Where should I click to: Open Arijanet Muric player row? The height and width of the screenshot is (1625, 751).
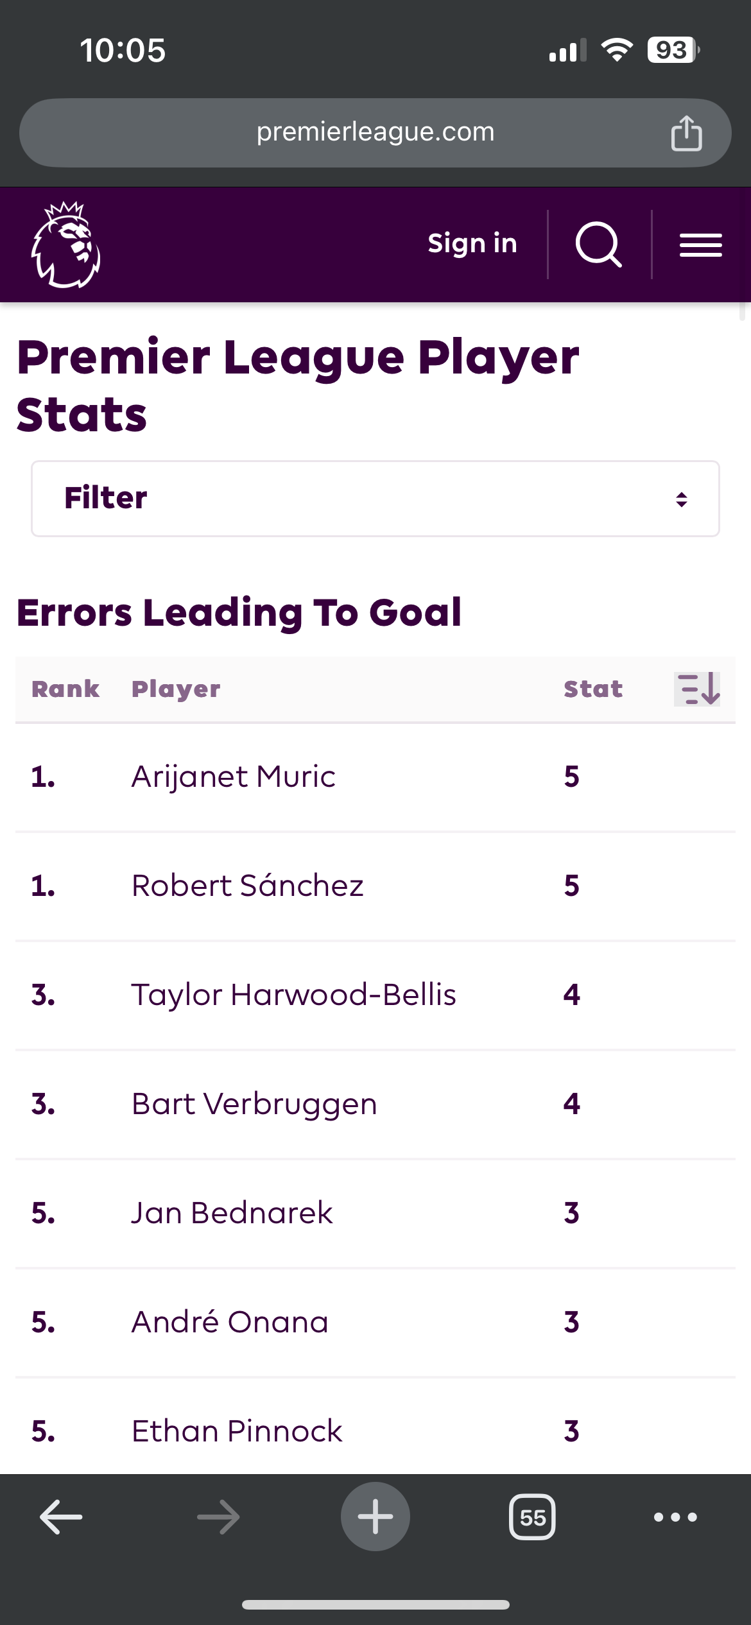point(376,778)
